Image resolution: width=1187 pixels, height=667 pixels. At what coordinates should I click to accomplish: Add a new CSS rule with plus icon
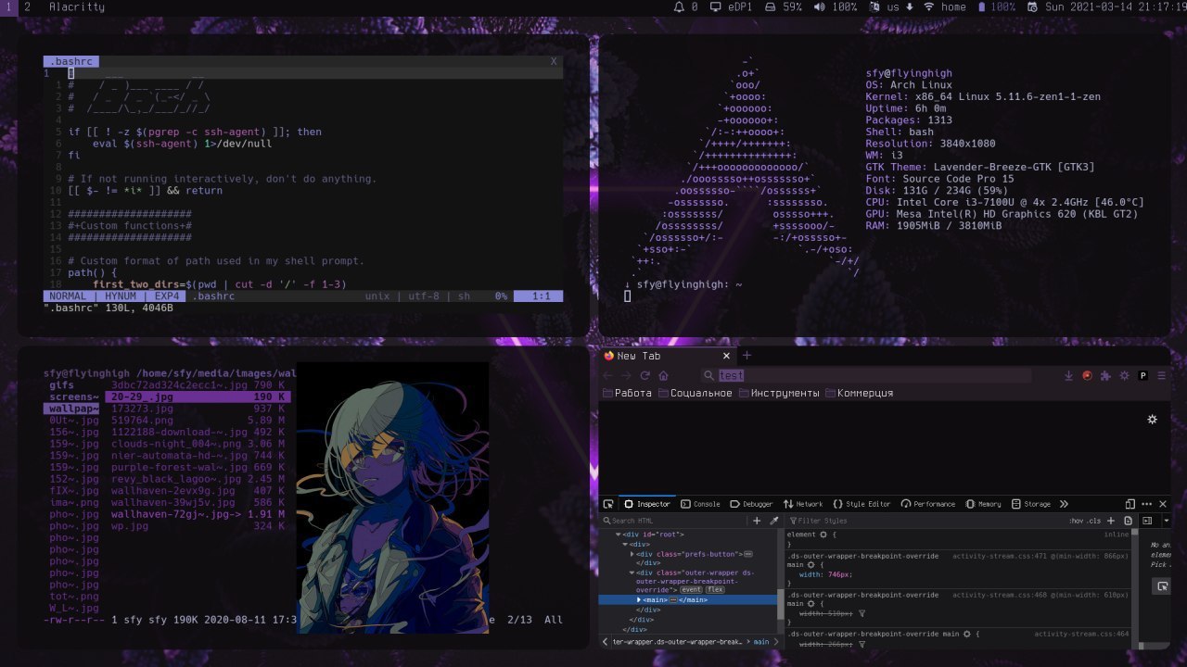(1111, 521)
